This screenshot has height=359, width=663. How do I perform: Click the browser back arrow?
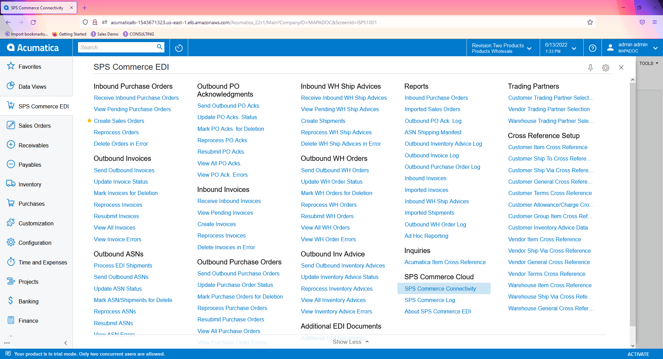pos(8,22)
